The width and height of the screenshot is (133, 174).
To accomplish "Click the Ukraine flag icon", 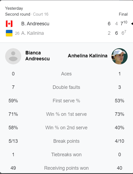I will pyautogui.click(x=9, y=33).
